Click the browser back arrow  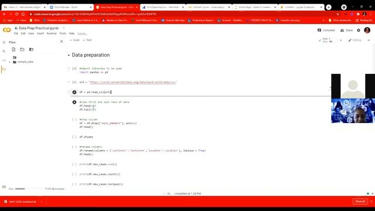[4, 14]
